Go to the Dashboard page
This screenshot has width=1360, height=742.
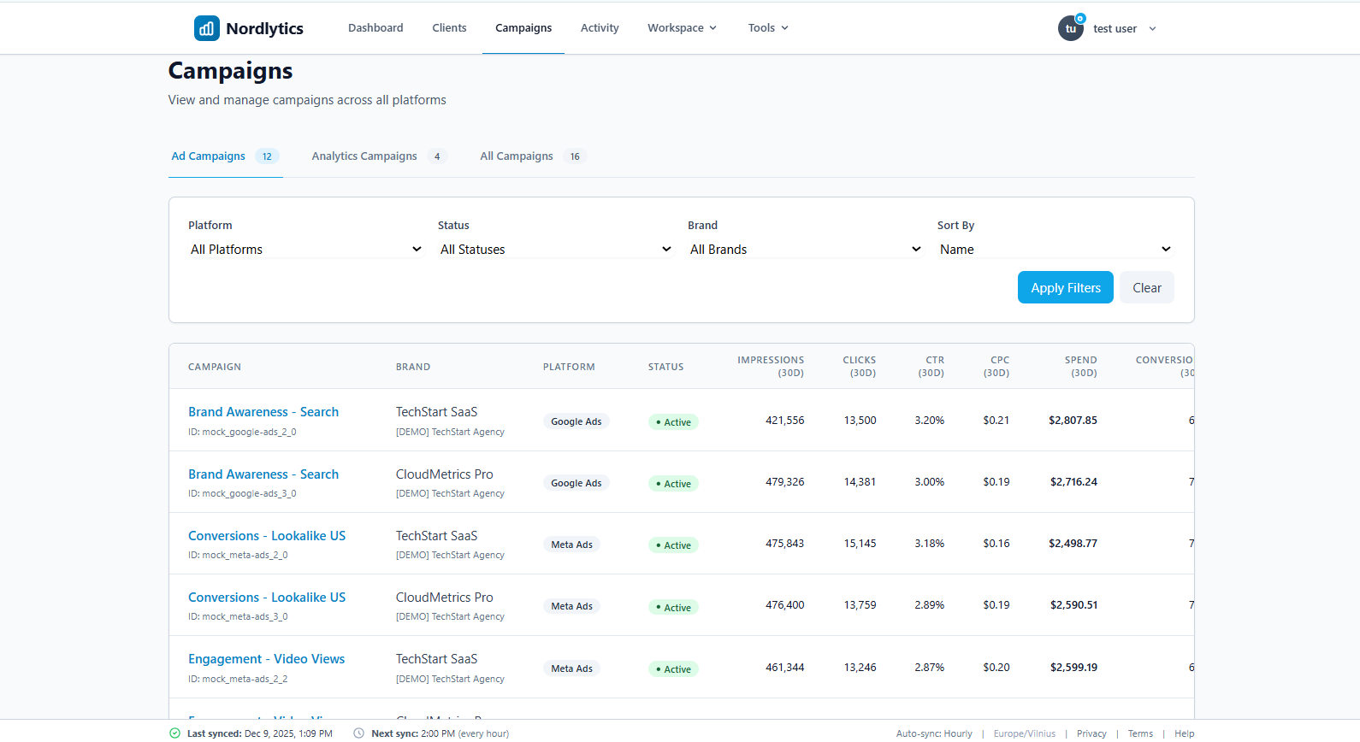click(x=375, y=28)
